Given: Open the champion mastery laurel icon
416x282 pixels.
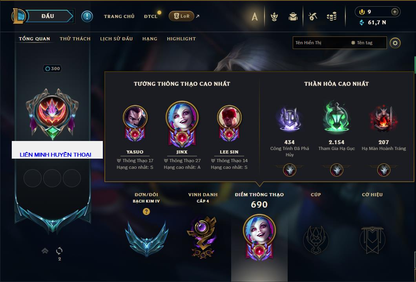Looking at the screenshot, I should point(274,17).
